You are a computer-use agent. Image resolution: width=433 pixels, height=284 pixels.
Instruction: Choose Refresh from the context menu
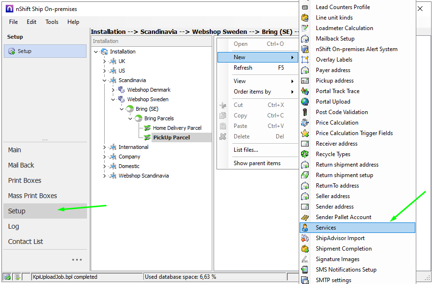click(x=243, y=68)
